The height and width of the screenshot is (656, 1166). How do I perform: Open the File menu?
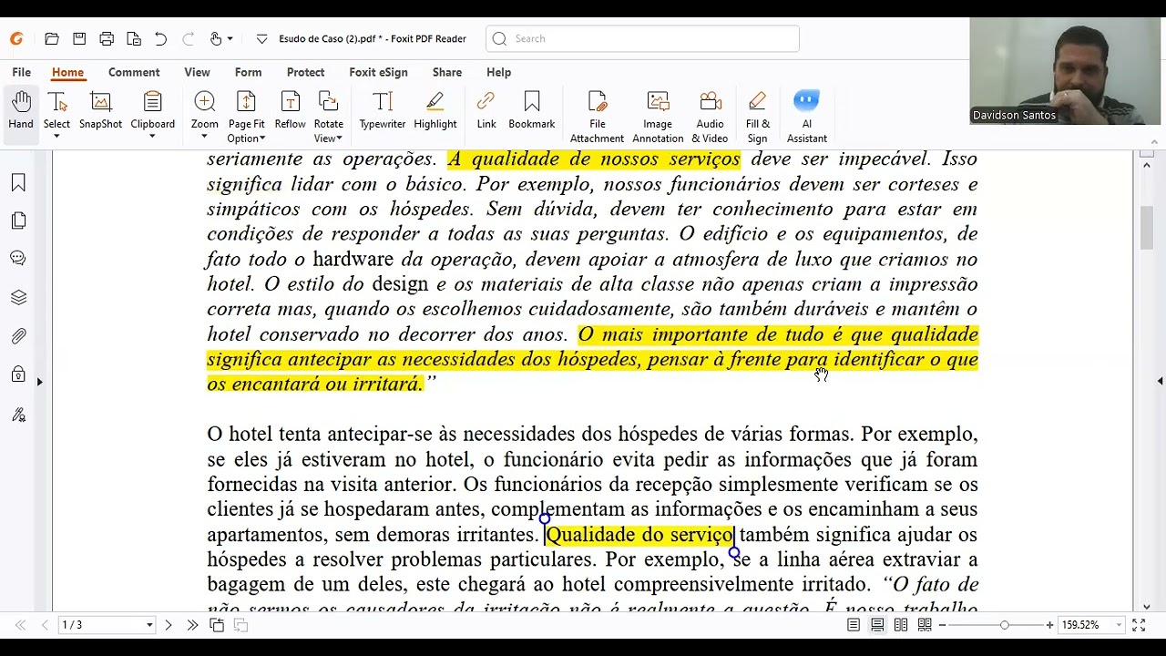[21, 72]
